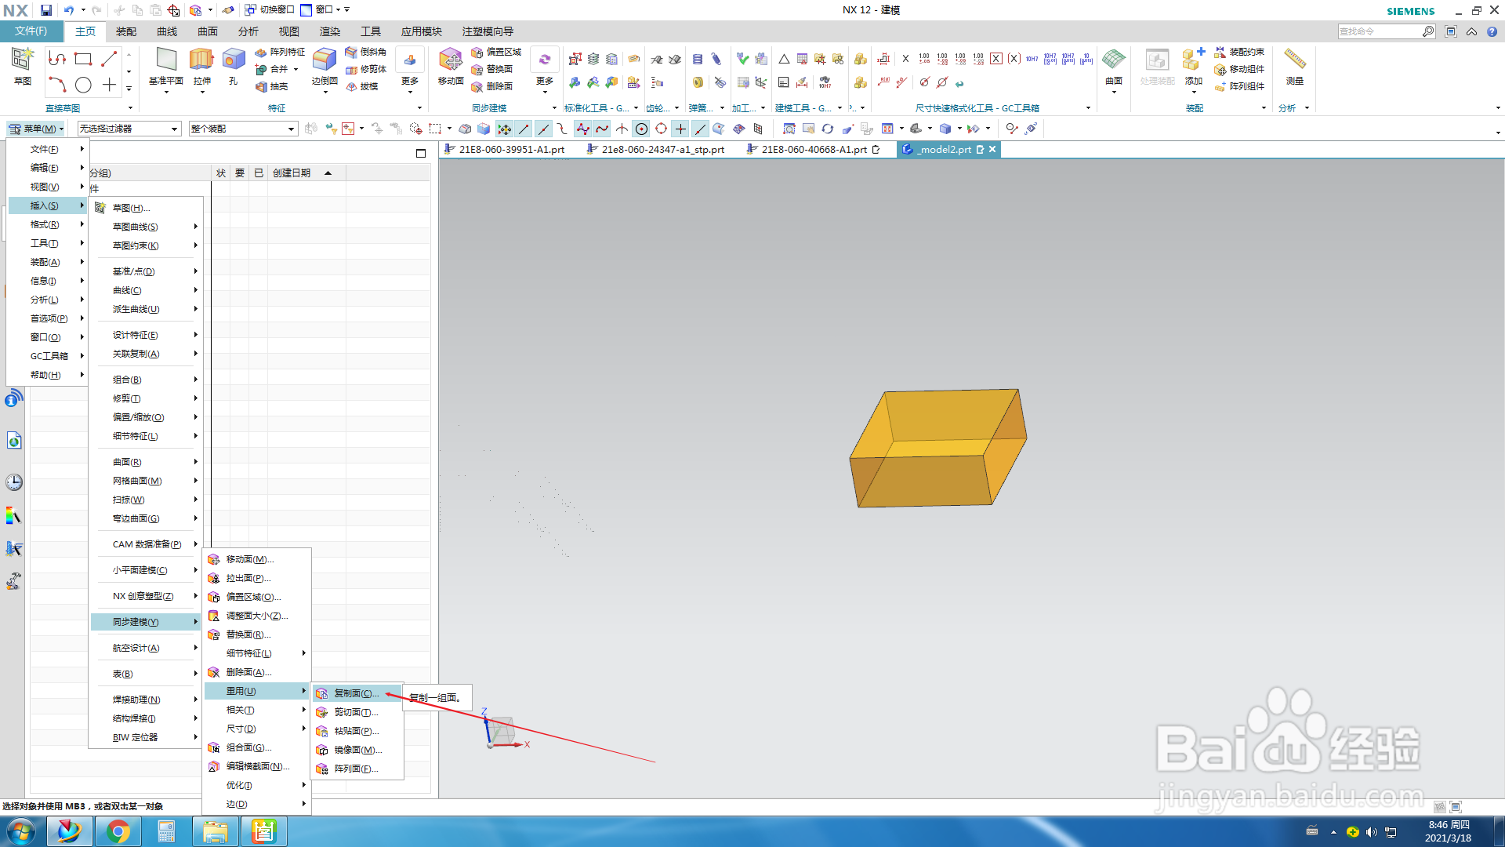Select the 孔 (Hole) feature icon

[x=233, y=60]
